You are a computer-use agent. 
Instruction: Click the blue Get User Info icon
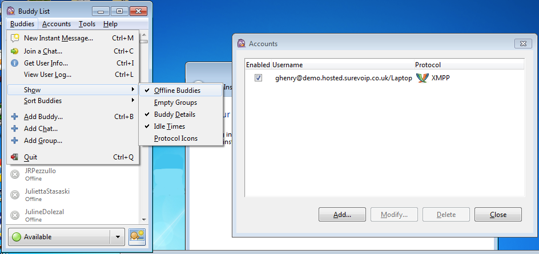pos(14,63)
